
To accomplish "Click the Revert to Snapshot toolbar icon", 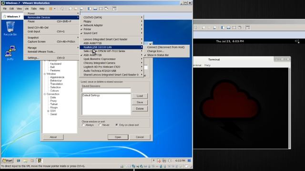I will (x=76, y=9).
